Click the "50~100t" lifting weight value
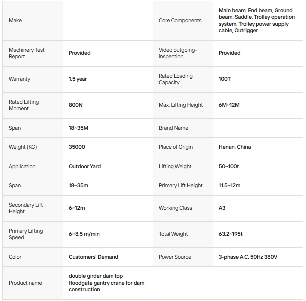 click(x=229, y=167)
